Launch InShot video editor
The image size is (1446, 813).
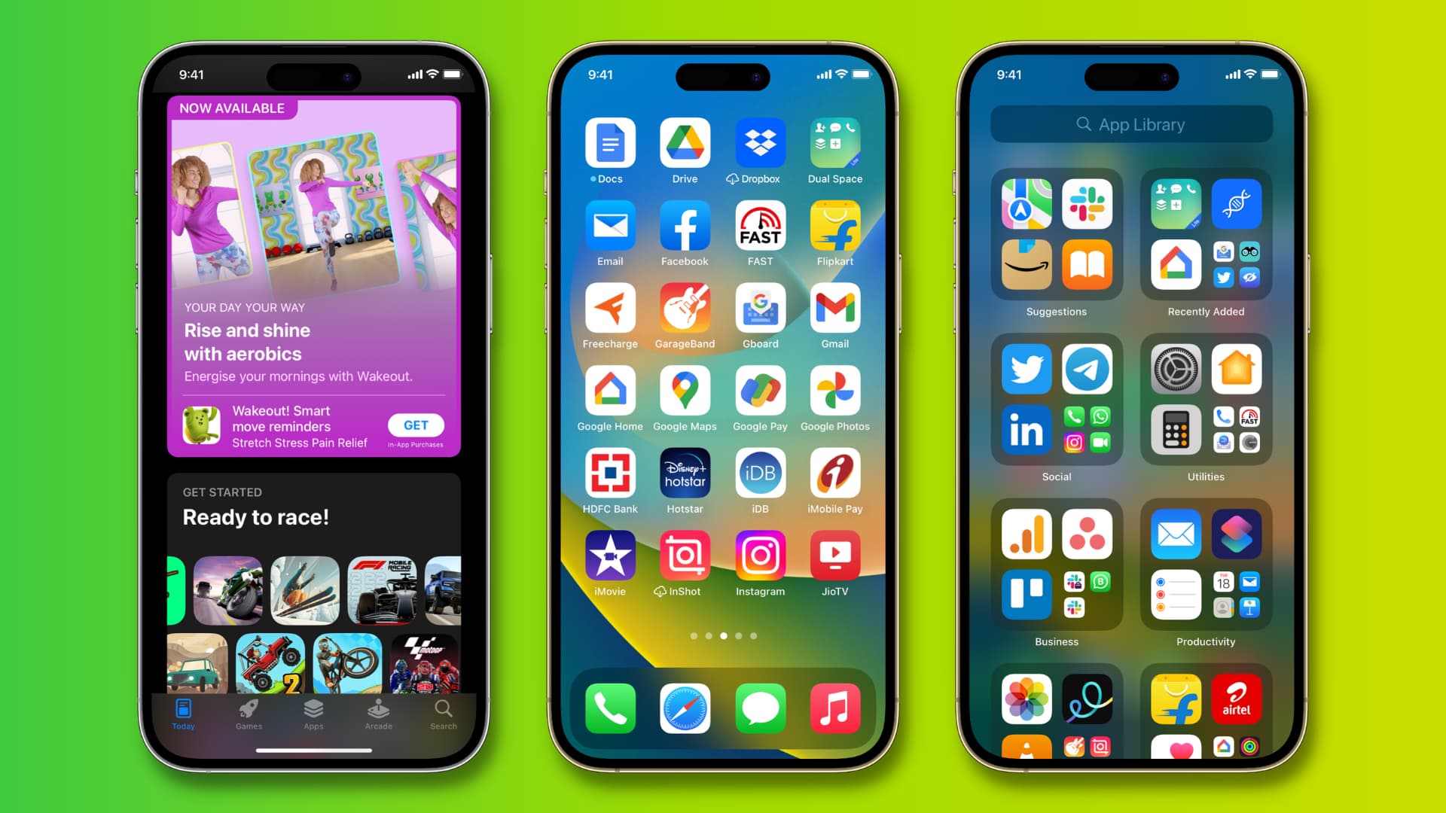pos(685,558)
